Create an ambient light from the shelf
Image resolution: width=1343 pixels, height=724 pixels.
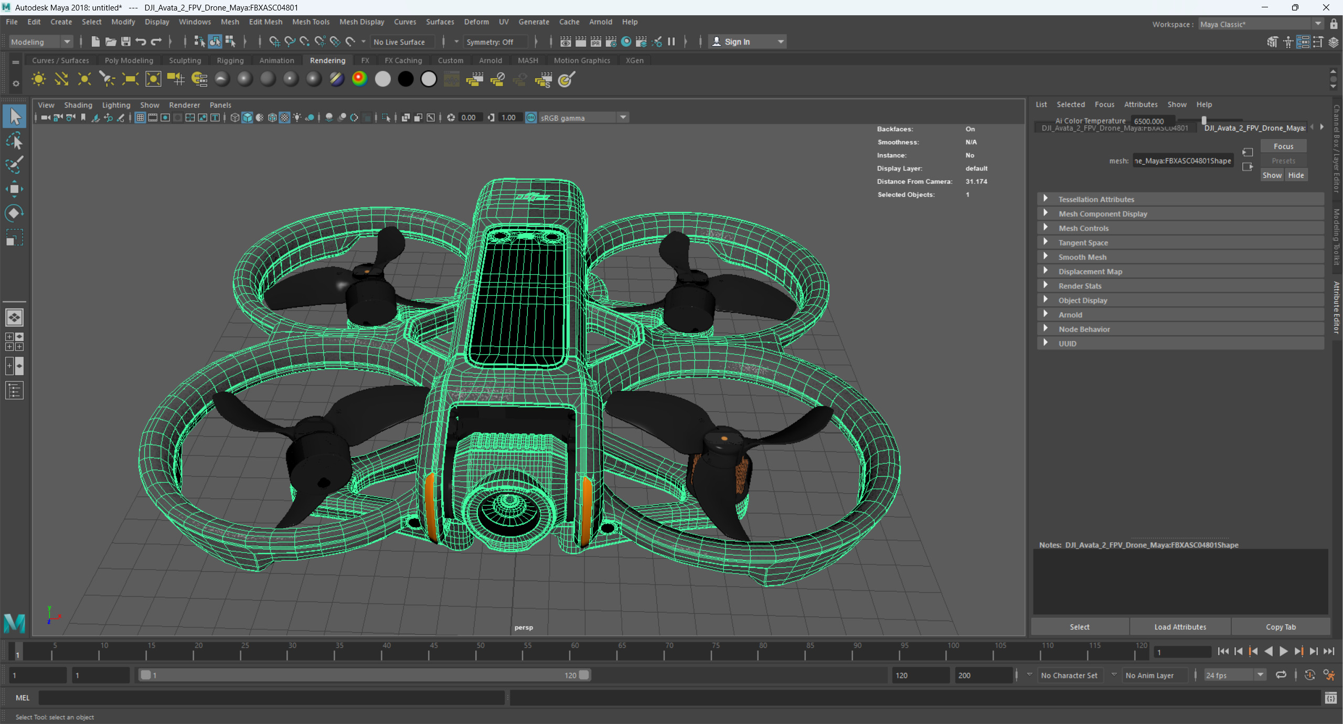(x=38, y=79)
